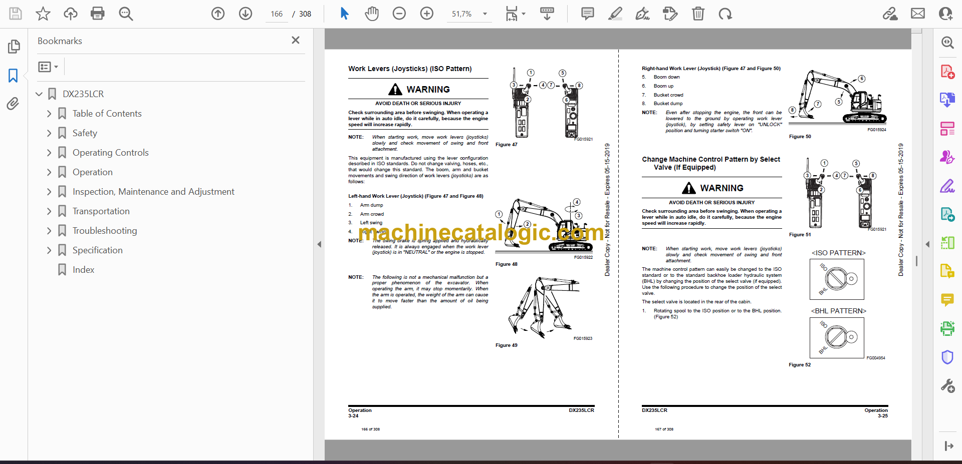Open the Attachments paperclip panel
Screen dimensions: 962x464
(x=14, y=104)
